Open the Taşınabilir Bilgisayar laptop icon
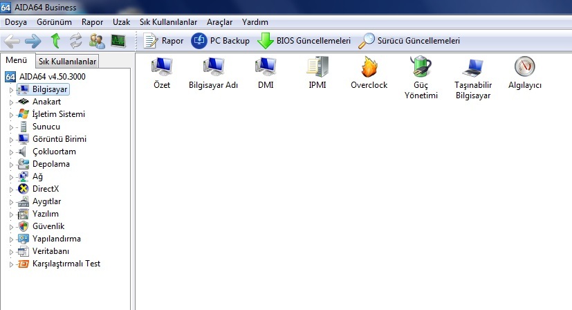572x310 pixels. 473,77
